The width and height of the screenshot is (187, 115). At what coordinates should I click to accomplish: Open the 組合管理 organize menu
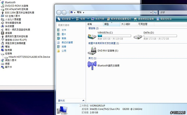tap(65, 19)
